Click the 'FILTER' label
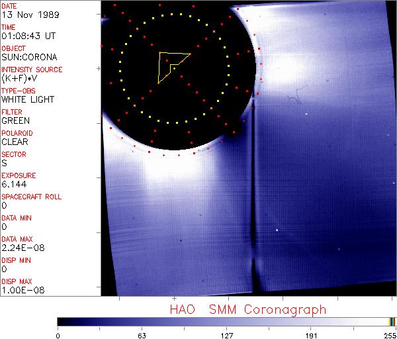The image size is (397, 339). tap(12, 112)
